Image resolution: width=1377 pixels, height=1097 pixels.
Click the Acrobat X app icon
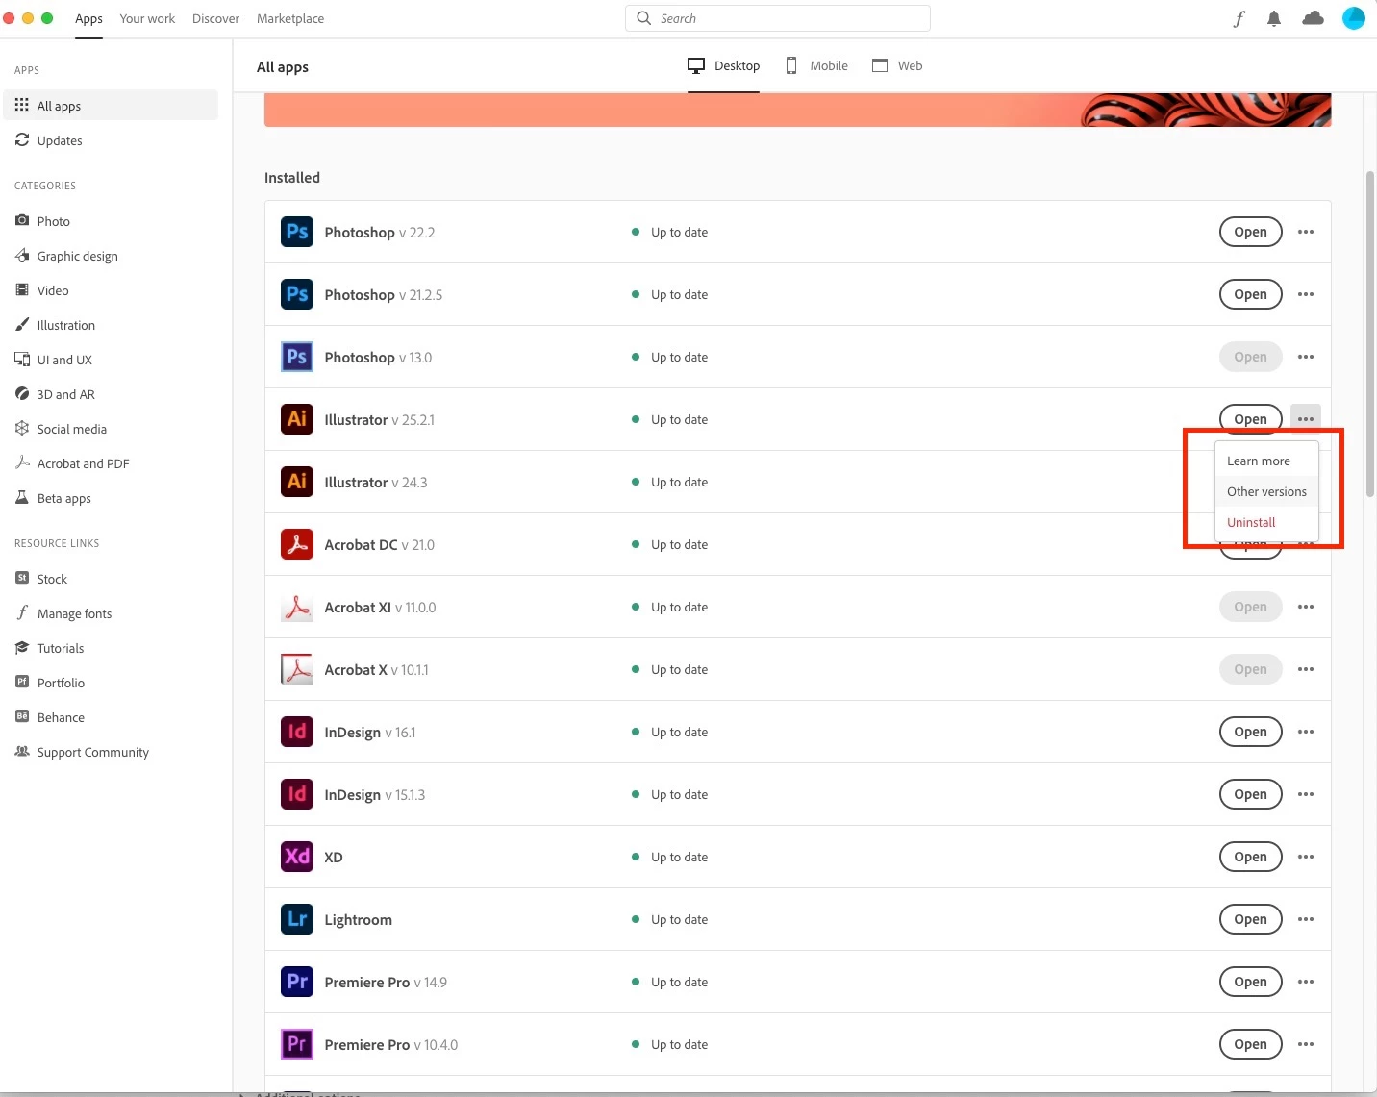[297, 669]
